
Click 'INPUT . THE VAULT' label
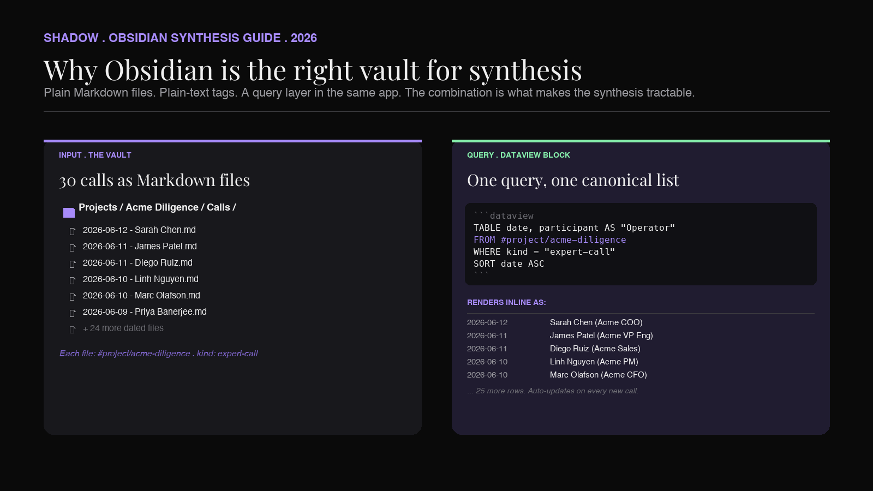pos(95,155)
